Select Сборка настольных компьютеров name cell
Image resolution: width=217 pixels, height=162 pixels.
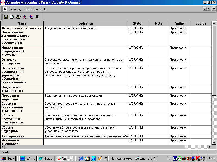click(x=22, y=119)
